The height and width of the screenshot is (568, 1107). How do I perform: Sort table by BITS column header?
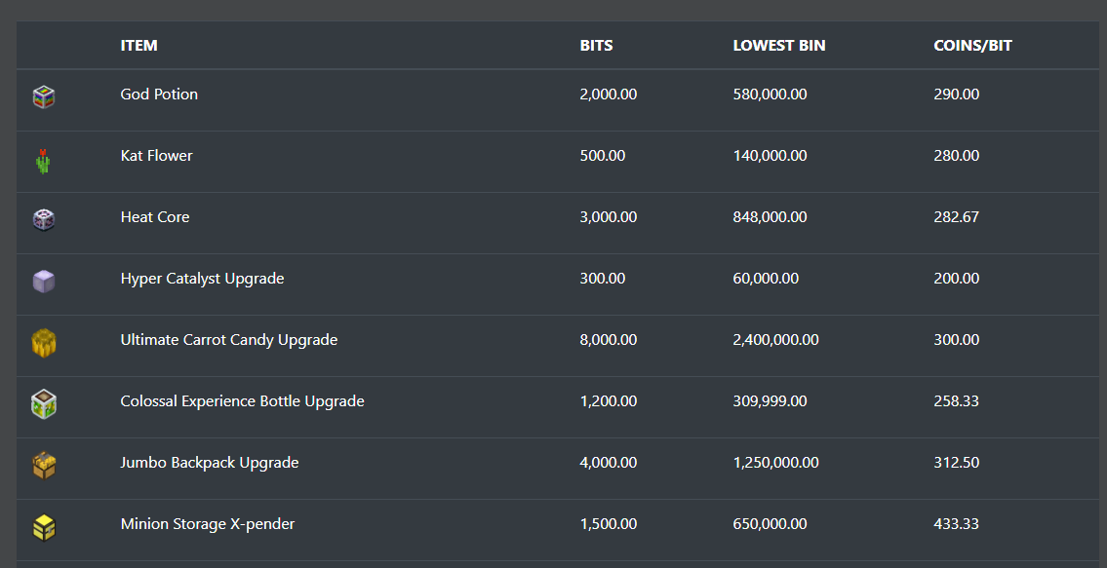597,45
